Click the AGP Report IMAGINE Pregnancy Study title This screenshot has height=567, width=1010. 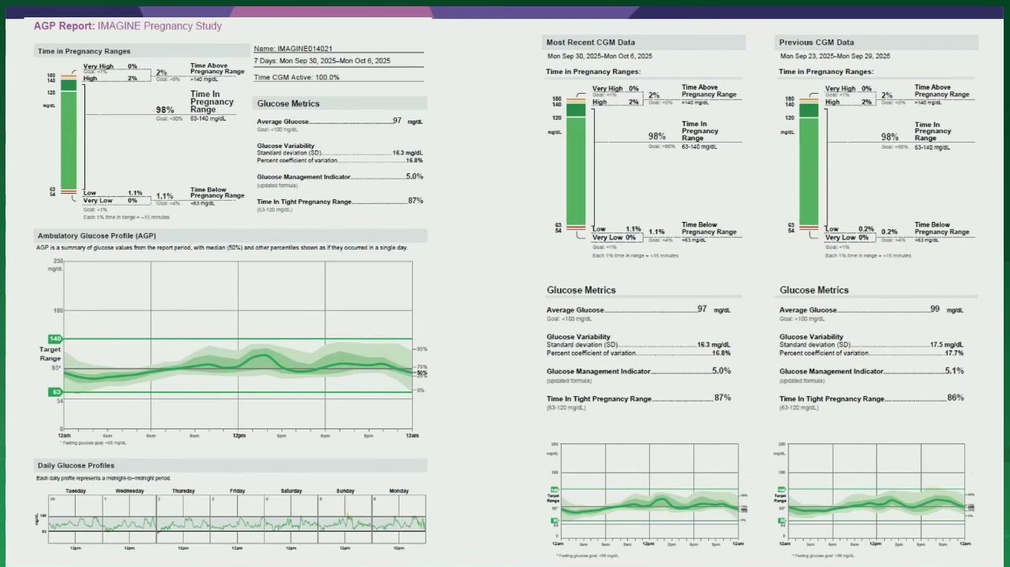click(x=128, y=26)
